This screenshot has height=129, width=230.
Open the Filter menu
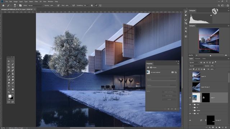(x=36, y=1)
